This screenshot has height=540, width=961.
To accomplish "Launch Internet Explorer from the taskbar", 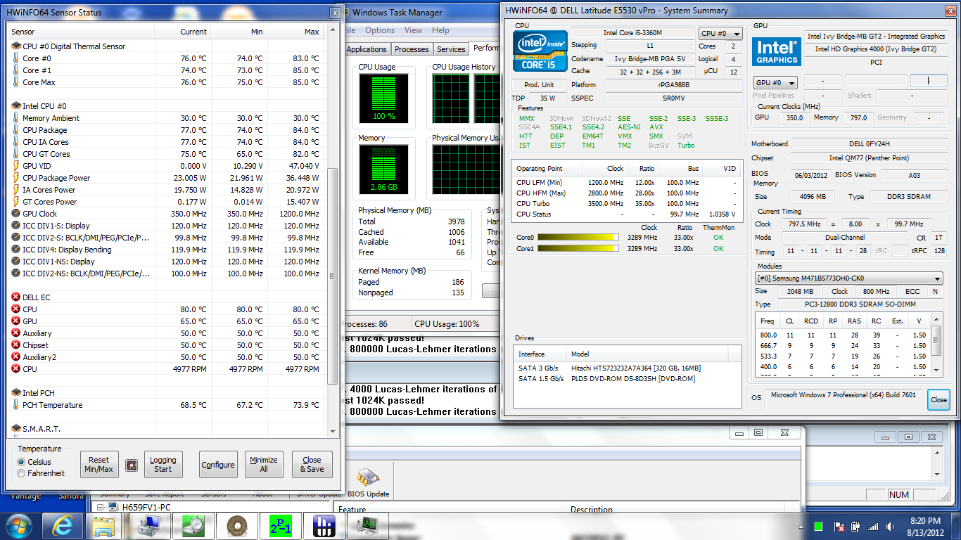I will [x=62, y=525].
